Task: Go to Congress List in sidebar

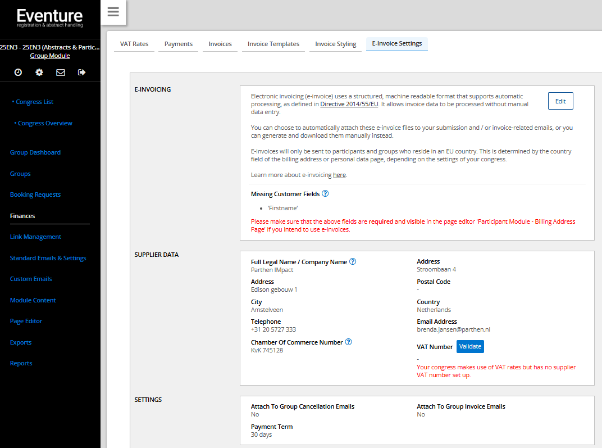Action: click(x=35, y=102)
